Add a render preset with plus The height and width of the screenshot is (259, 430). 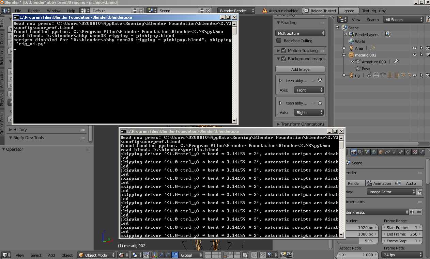click(412, 212)
